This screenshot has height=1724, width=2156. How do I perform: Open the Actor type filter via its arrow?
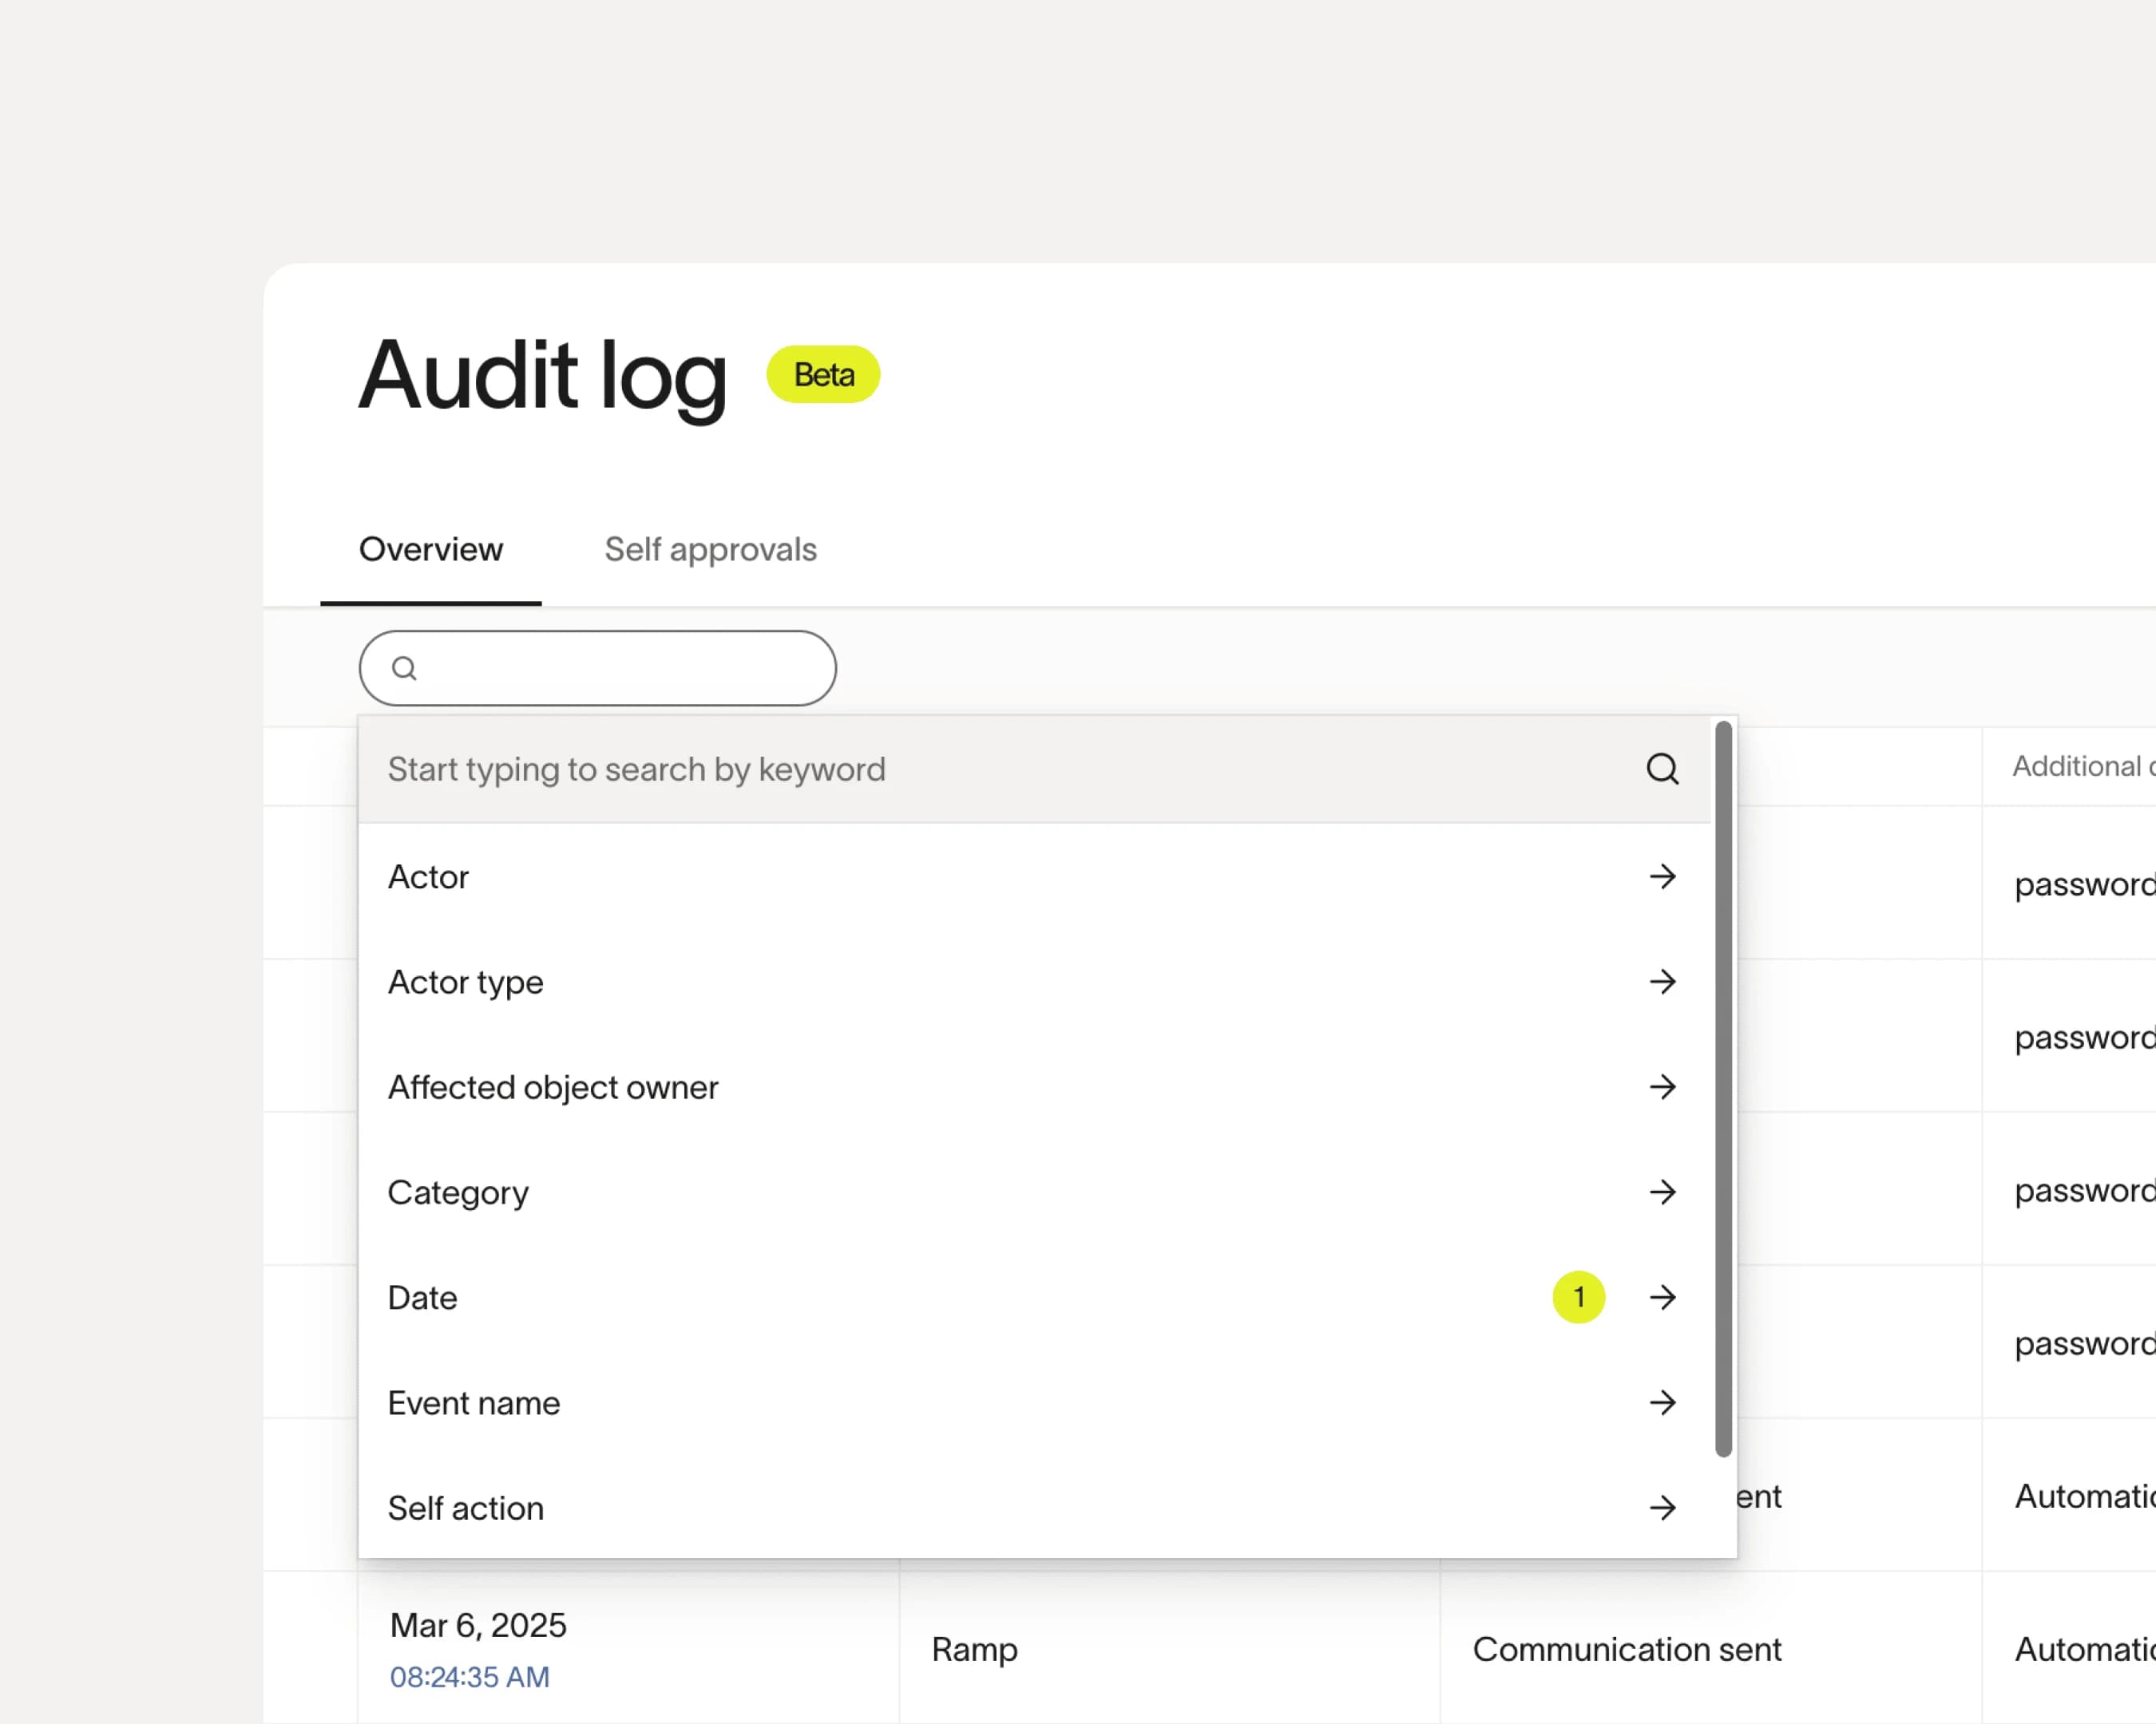tap(1663, 983)
